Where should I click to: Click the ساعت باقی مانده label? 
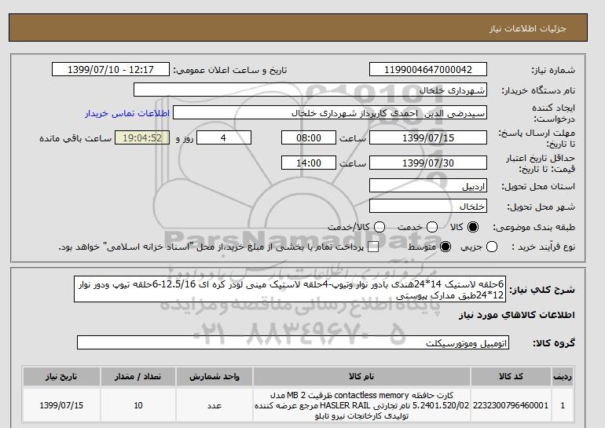(75, 138)
